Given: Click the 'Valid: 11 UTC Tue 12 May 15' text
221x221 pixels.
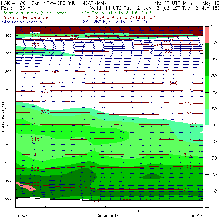Looking at the screenshot, I should click(x=125, y=8).
